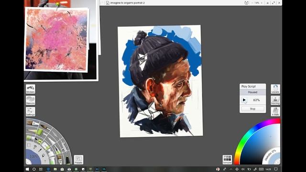Zoom in with plus button in title bar
This screenshot has width=306, height=172.
(x=262, y=3)
